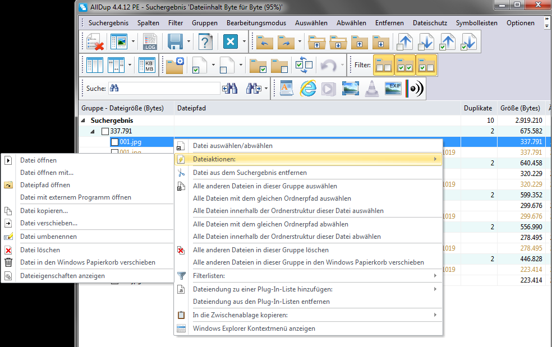Image resolution: width=552 pixels, height=347 pixels.
Task: Toggle the first Filter button
Action: coord(384,66)
